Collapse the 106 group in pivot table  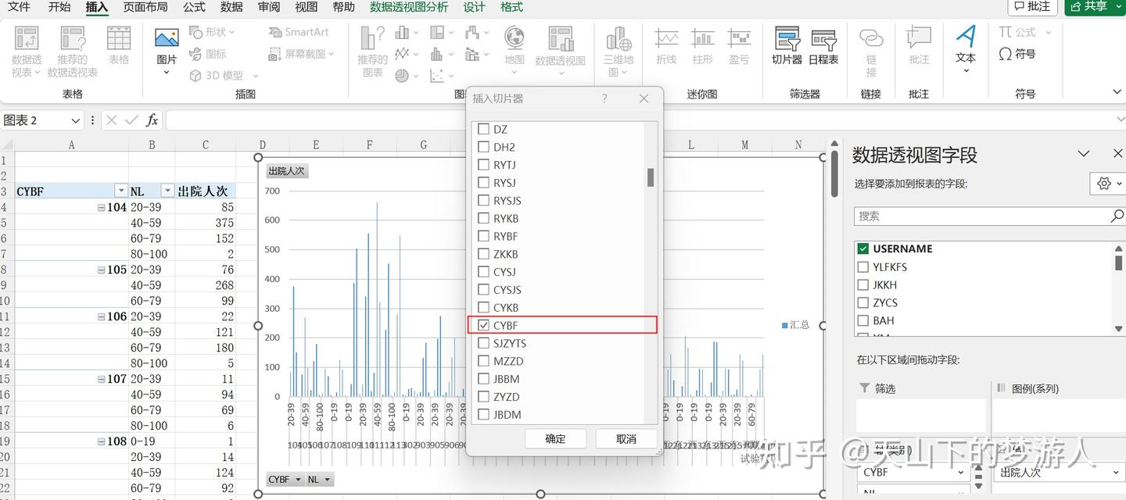click(x=101, y=316)
